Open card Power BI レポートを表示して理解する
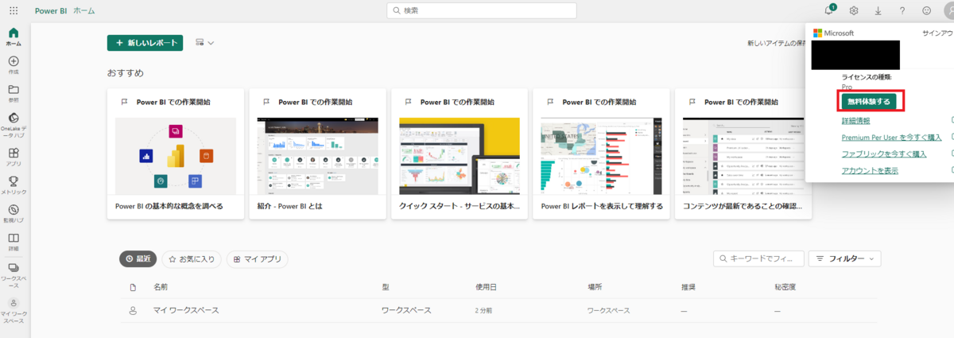 [x=602, y=153]
